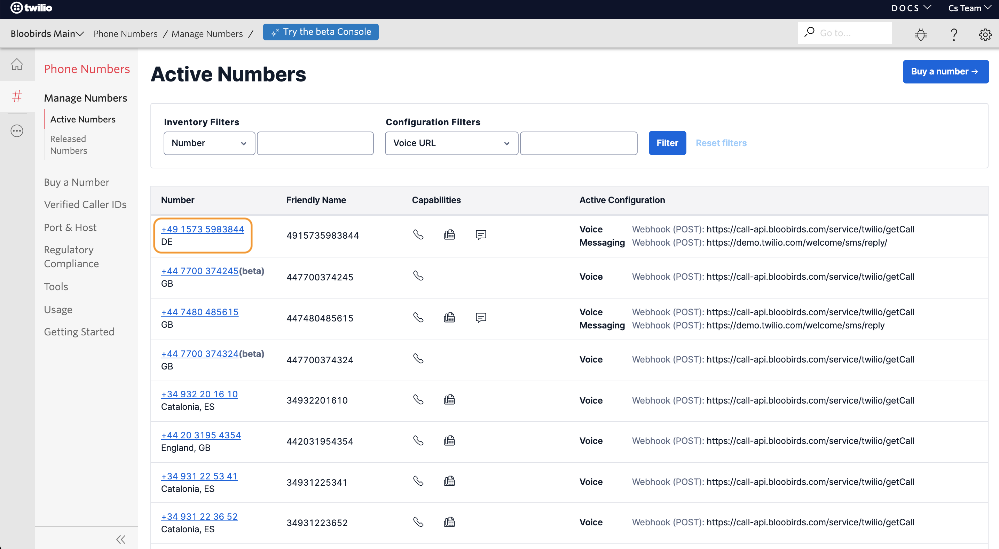Expand the Bloobirds Main account switcher

coord(47,34)
